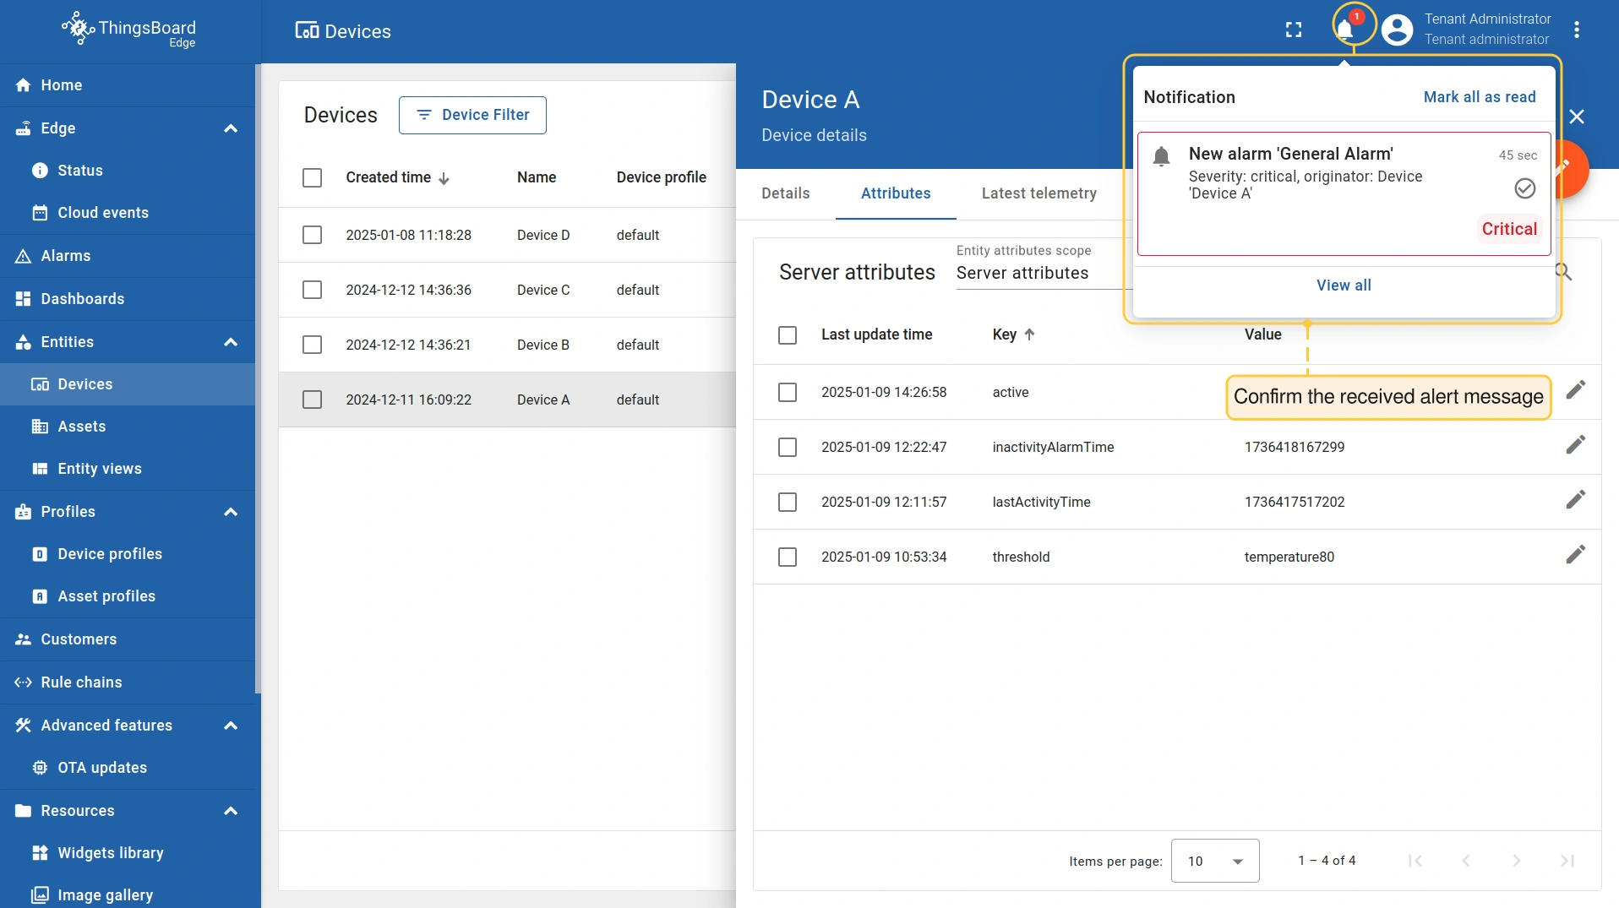The image size is (1619, 908).
Task: Toggle select-all checkbox in attributes table
Action: (788, 335)
